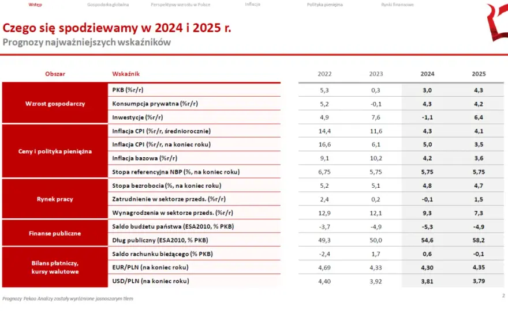Click USD/PLN 2025 value 3,79
This screenshot has height=311, width=508.
[479, 281]
